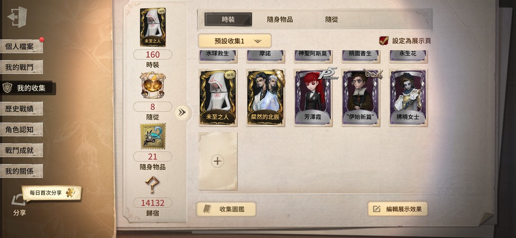Click the puzzle piece daily share badge

pyautogui.click(x=70, y=193)
